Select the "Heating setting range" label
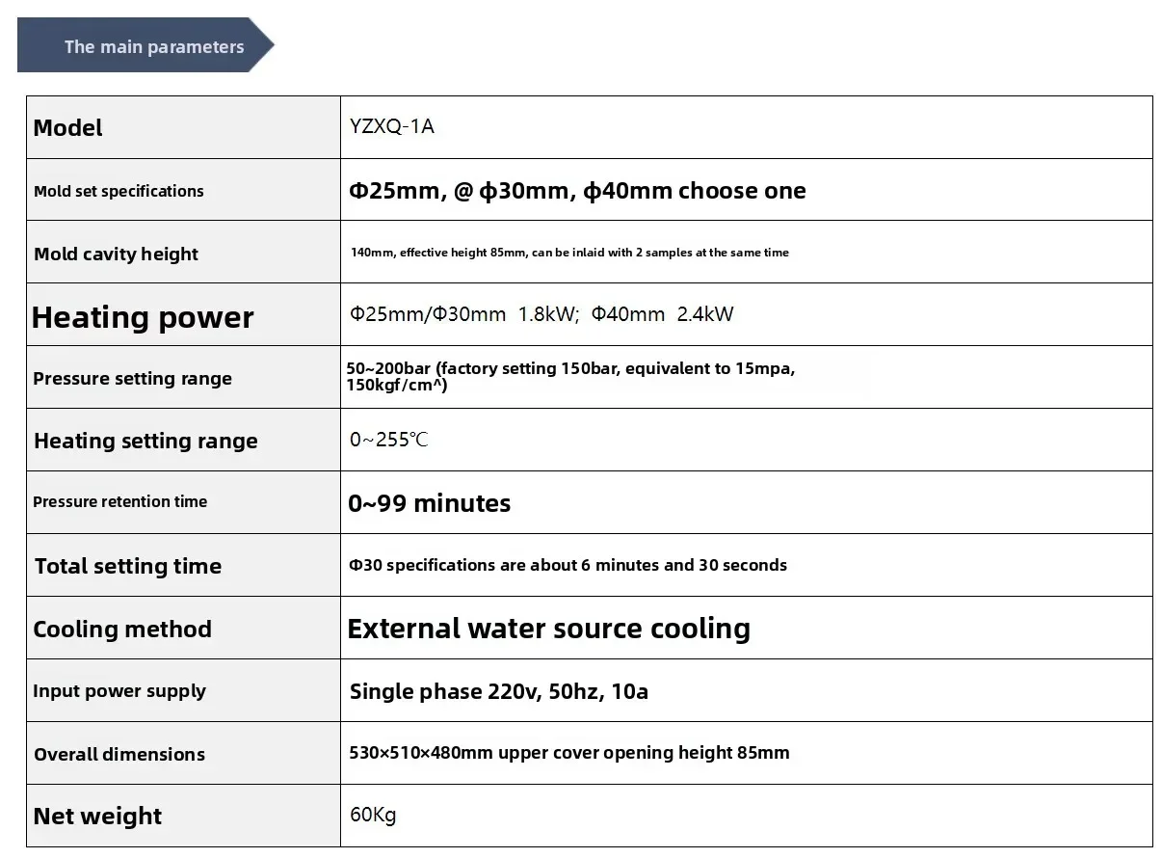 click(145, 441)
